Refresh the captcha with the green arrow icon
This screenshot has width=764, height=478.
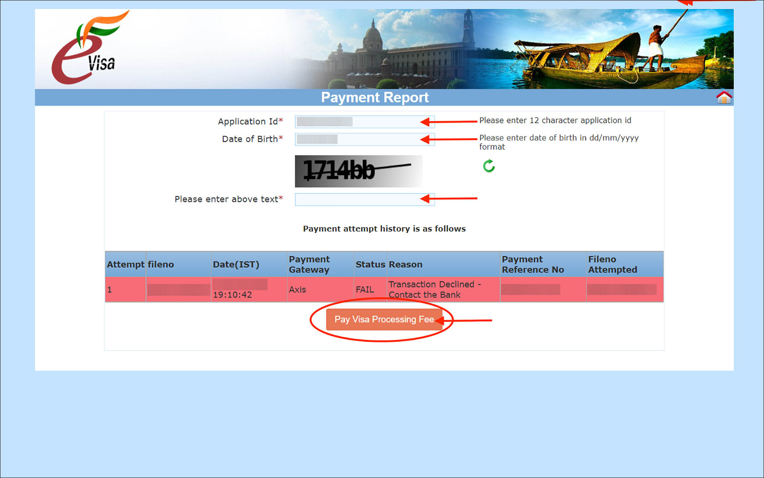coord(489,166)
